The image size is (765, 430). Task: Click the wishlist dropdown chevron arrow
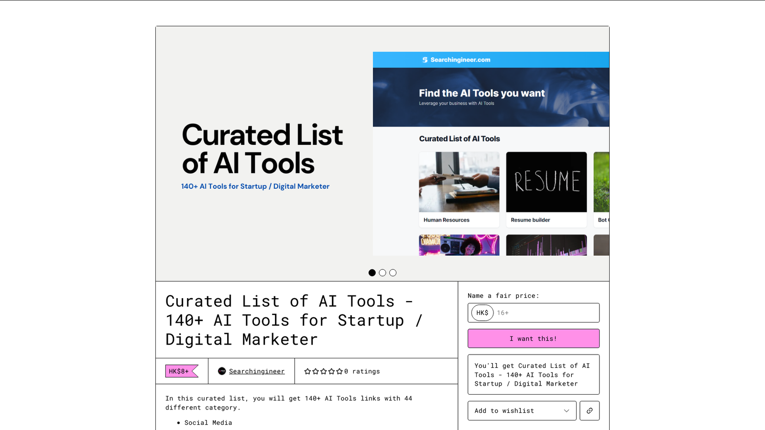click(x=567, y=411)
